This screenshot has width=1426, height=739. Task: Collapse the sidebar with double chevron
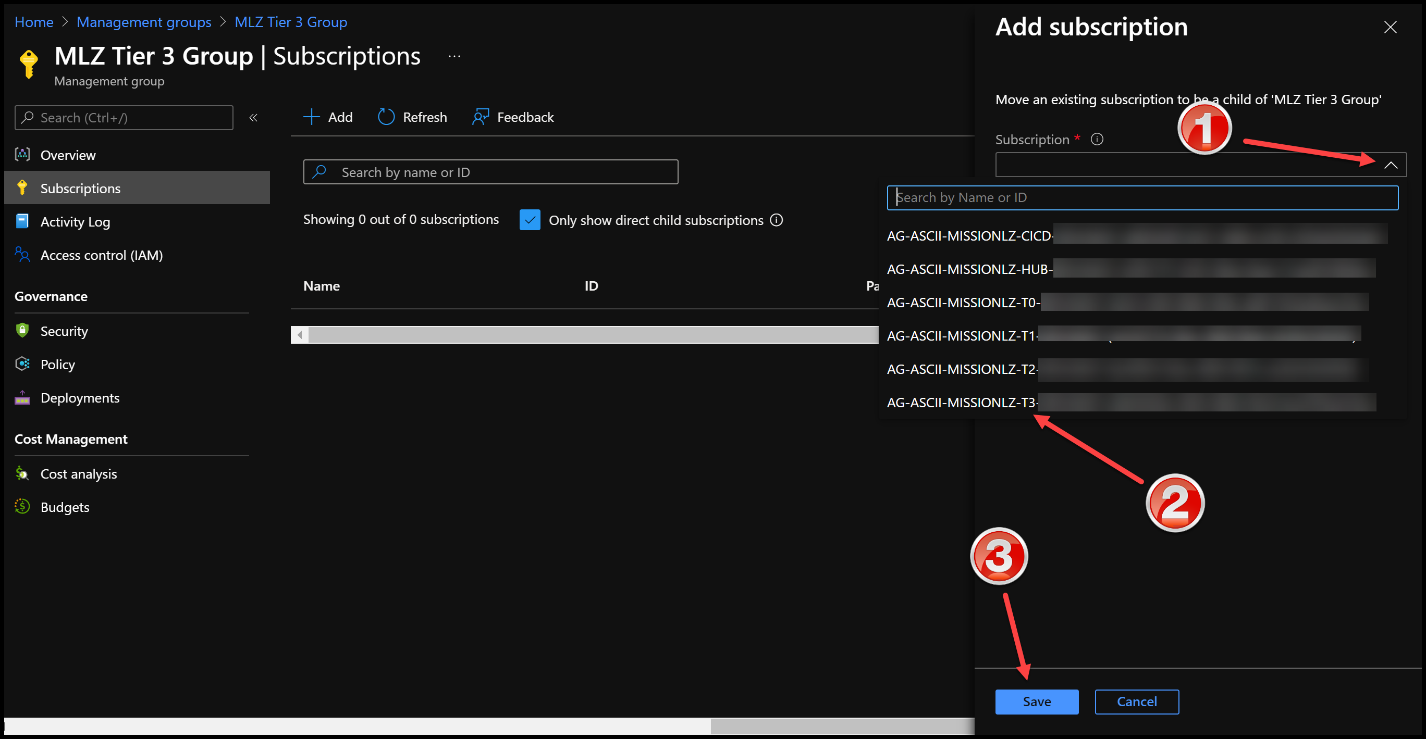(253, 117)
